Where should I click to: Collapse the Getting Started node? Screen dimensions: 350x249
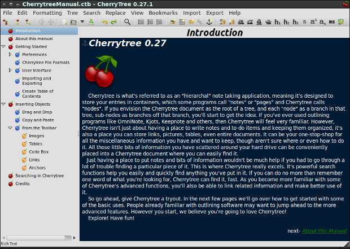pos(3,47)
